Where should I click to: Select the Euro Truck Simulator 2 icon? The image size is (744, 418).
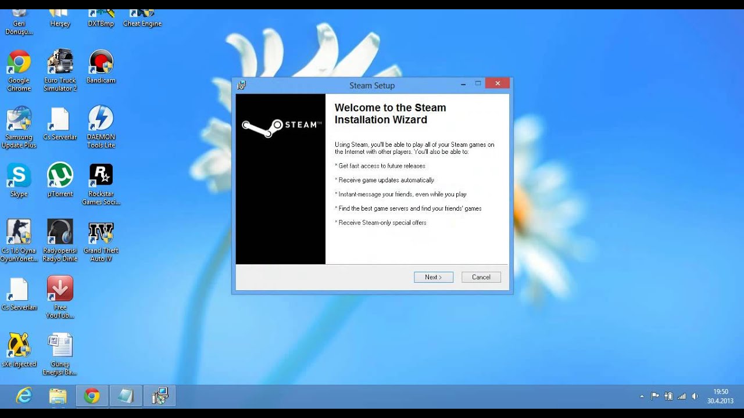tap(60, 71)
